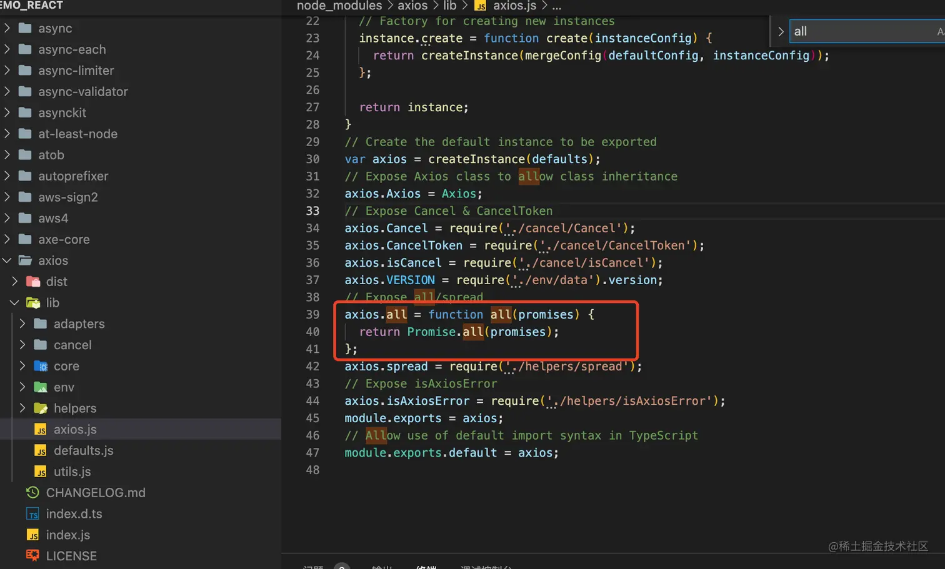Select the autoprefixer folder label
The width and height of the screenshot is (945, 569).
click(73, 176)
